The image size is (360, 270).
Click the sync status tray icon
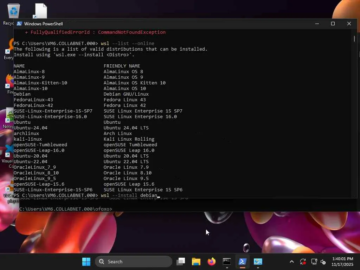(x=303, y=262)
